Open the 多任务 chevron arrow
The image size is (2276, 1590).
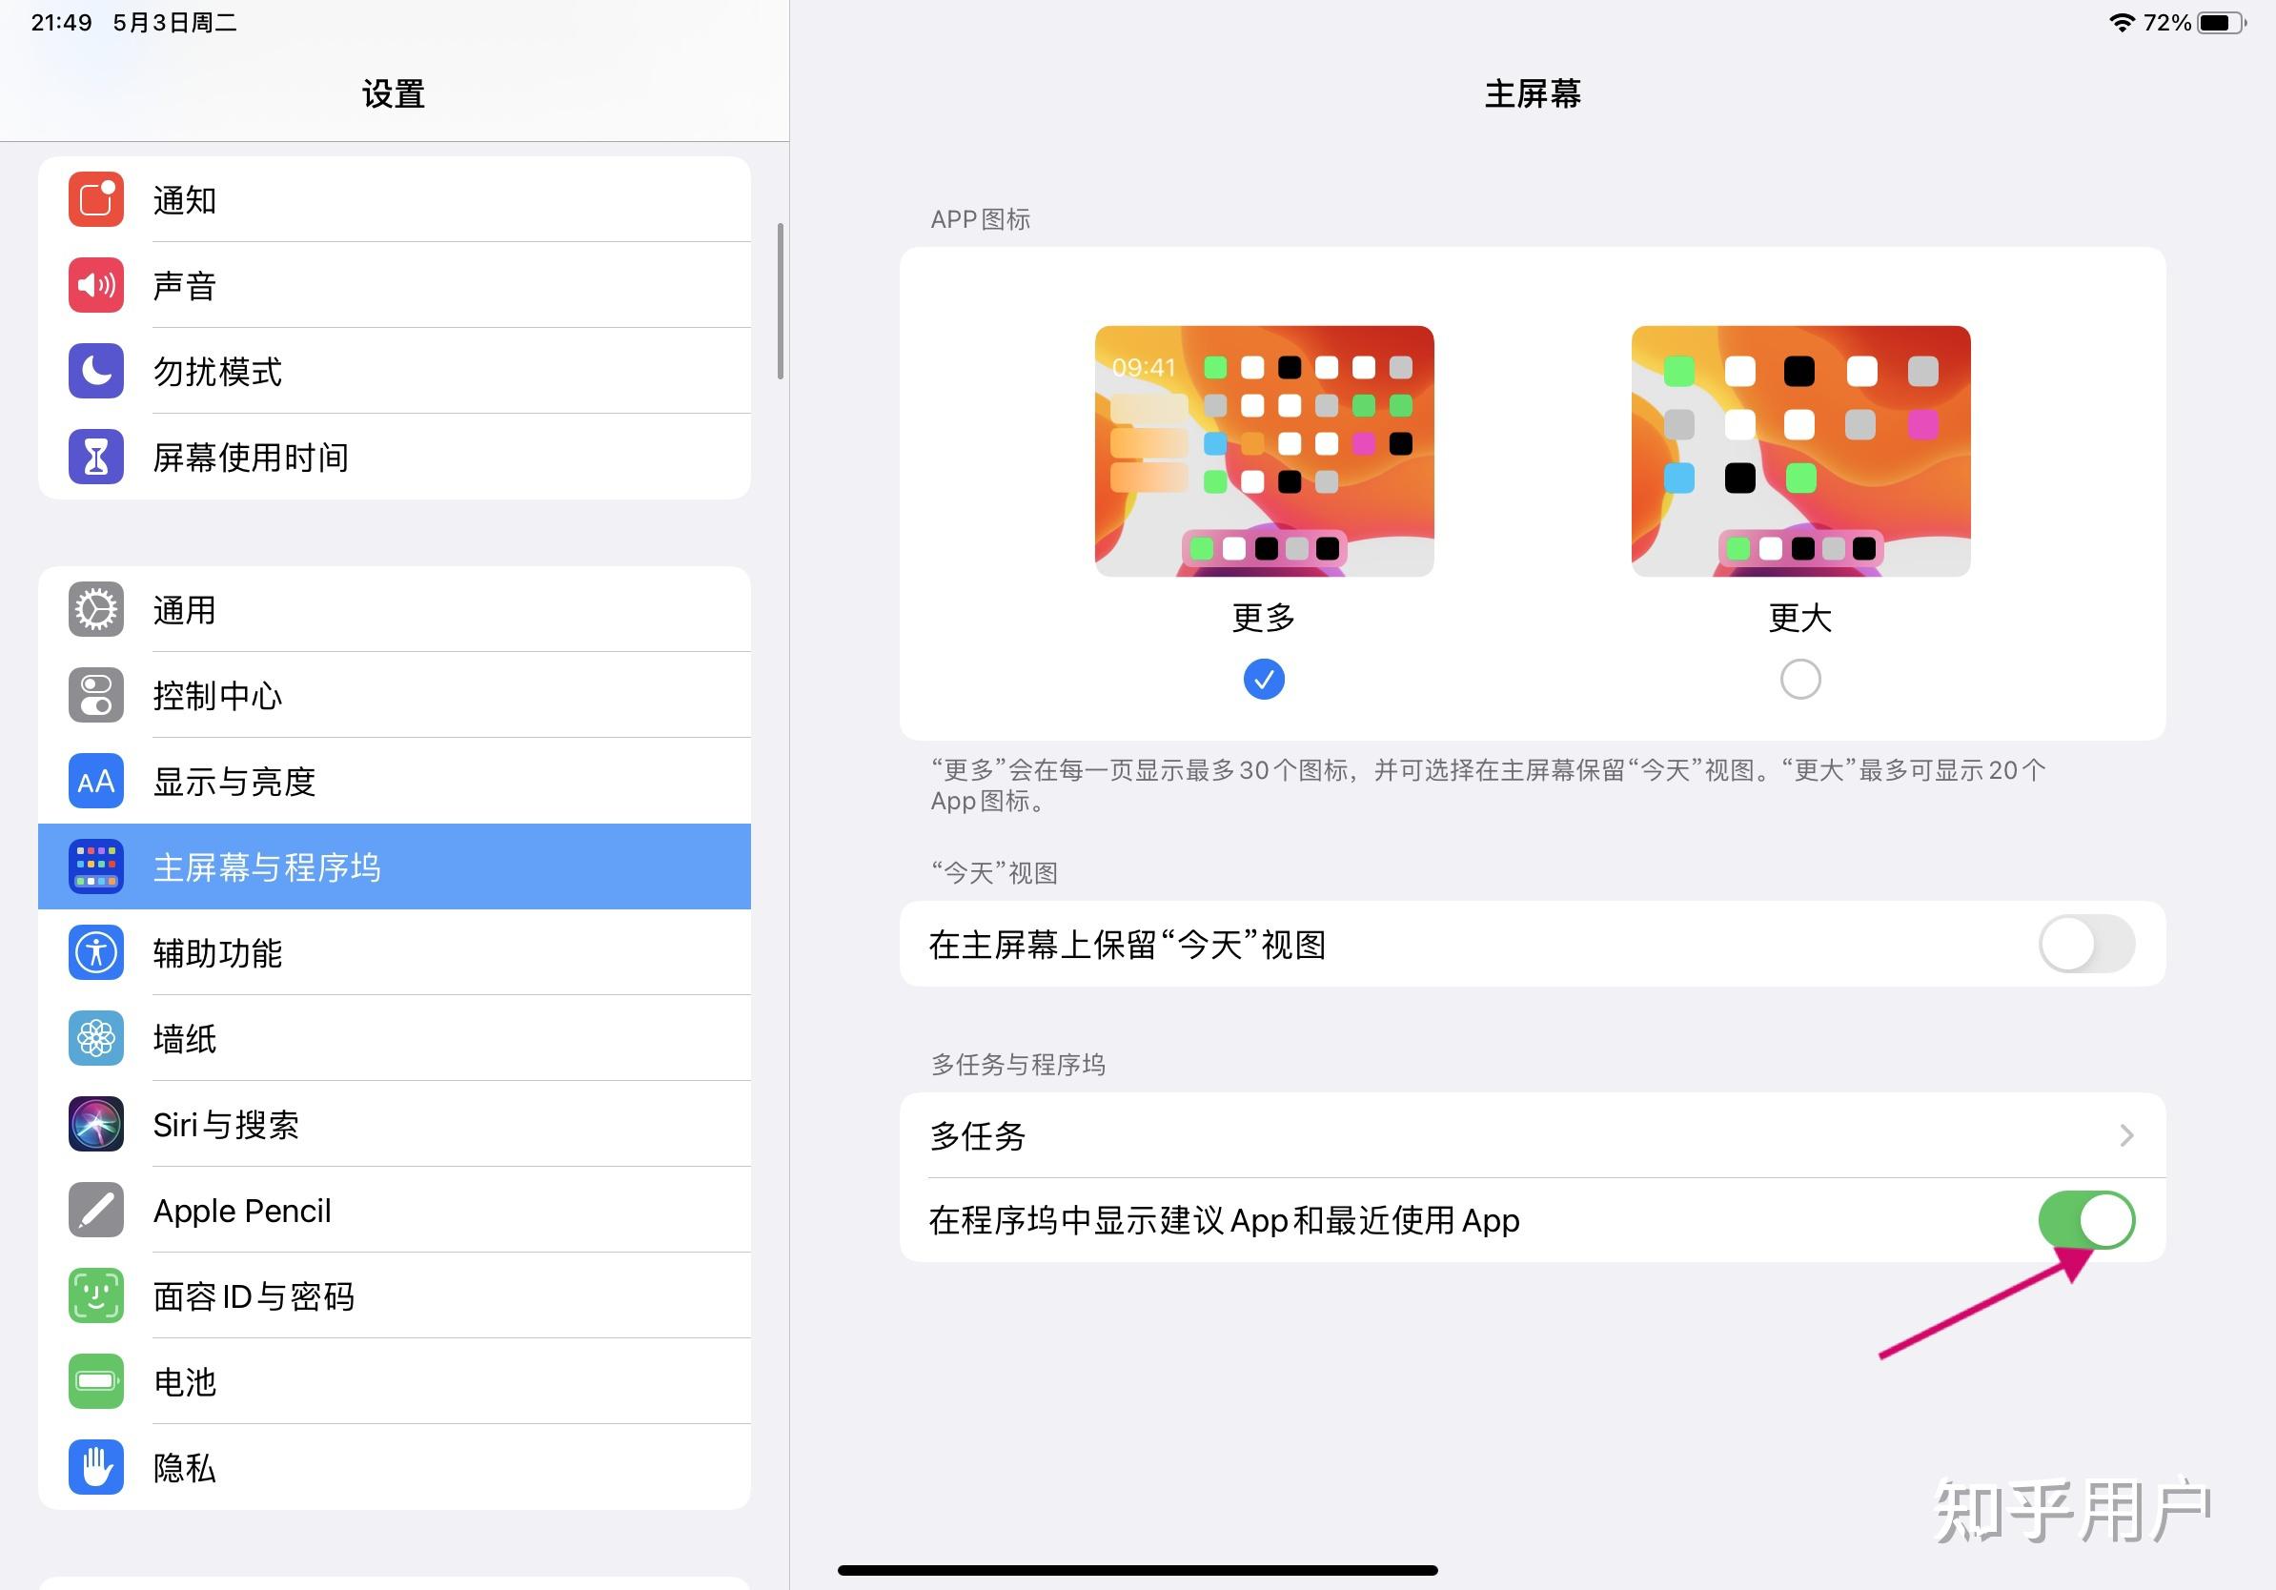coord(2126,1135)
